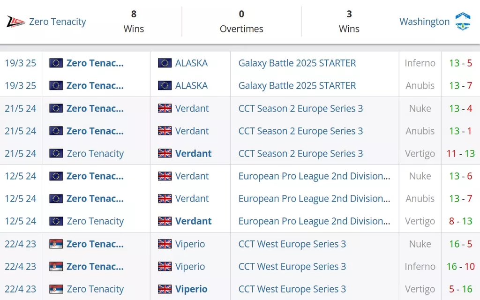Click UK flag next to bold Viperio
The height and width of the screenshot is (300, 480).
click(165, 289)
